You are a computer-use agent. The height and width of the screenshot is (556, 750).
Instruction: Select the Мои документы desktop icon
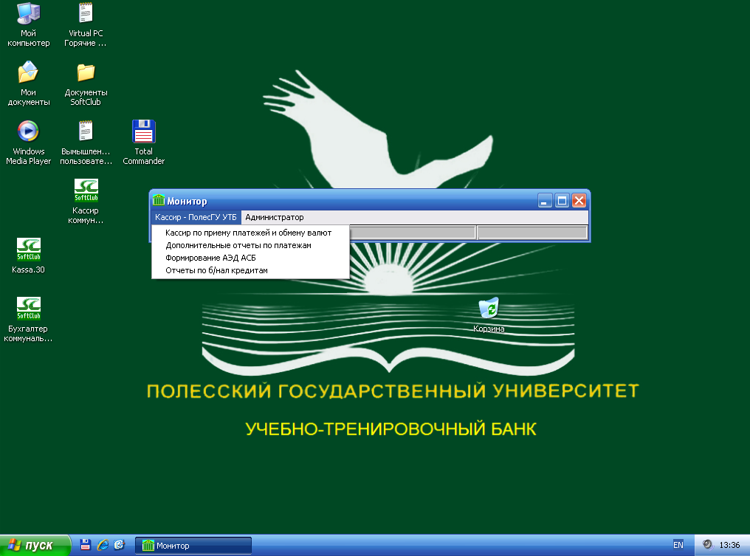(x=28, y=83)
